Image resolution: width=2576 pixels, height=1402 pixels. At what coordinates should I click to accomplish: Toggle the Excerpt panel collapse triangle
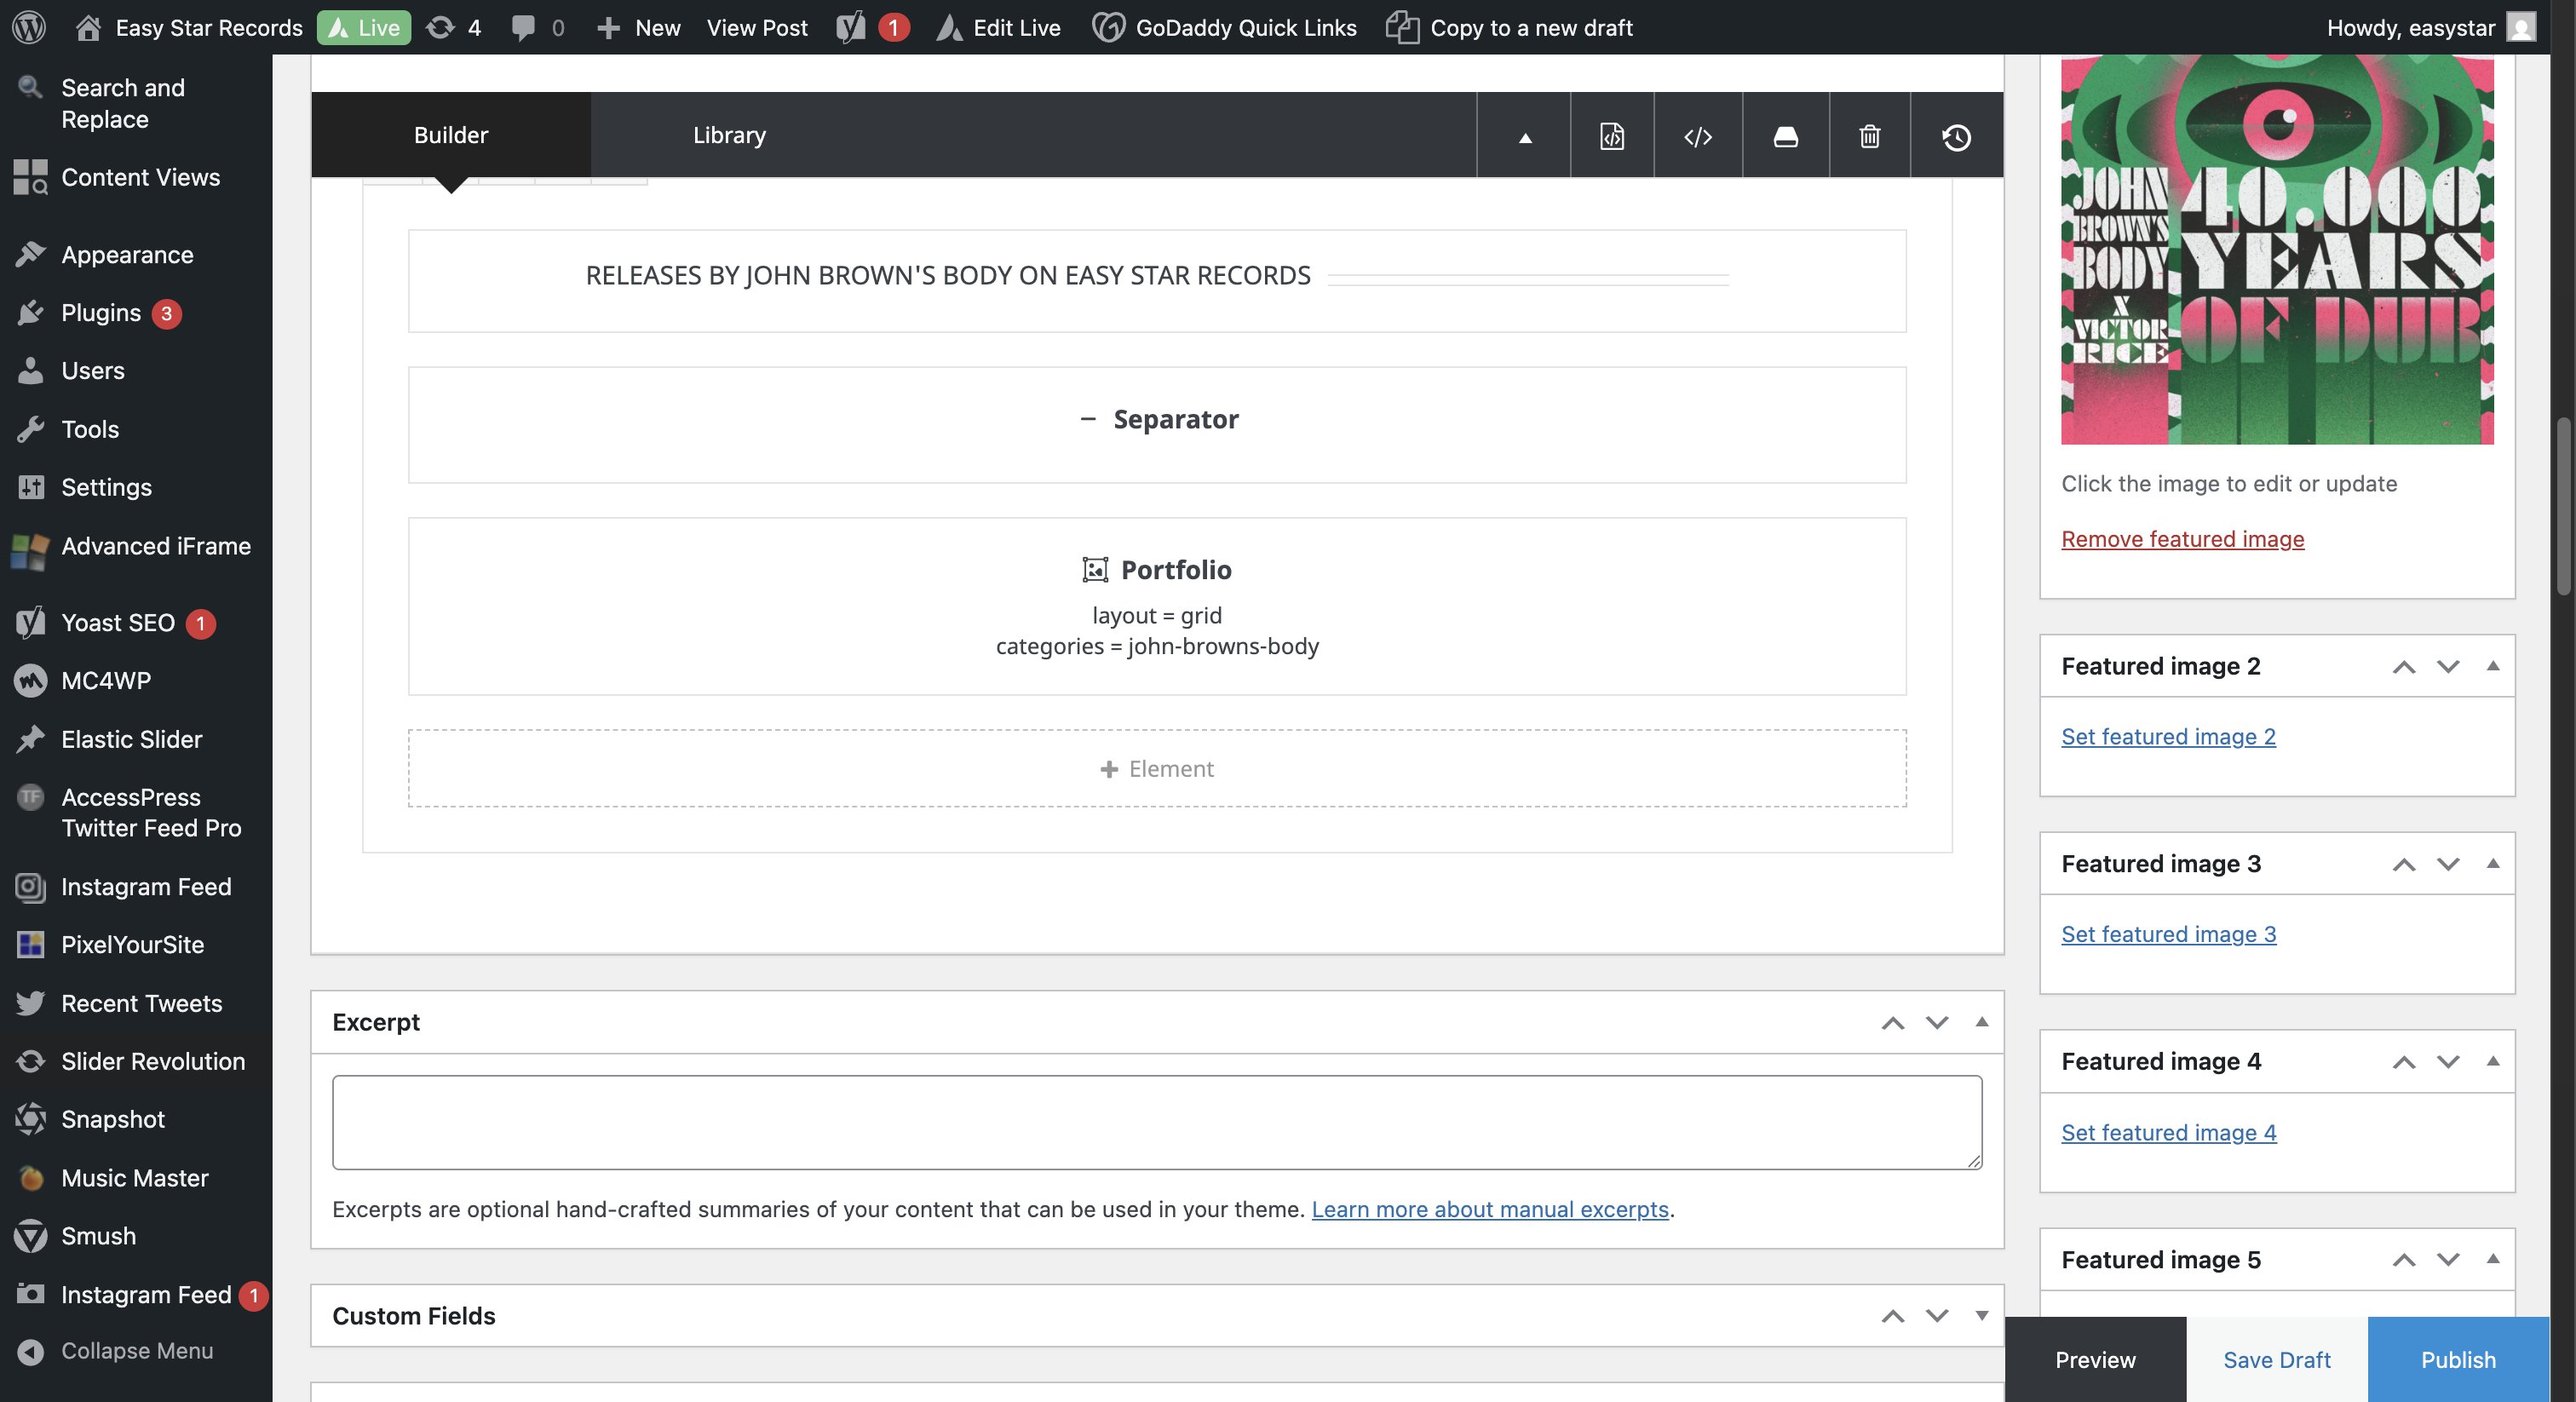1981,1021
